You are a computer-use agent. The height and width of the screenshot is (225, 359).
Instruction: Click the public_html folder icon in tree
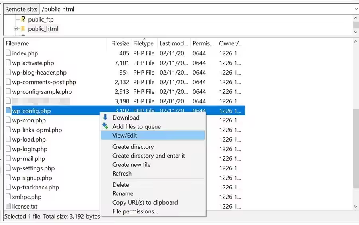[23, 29]
